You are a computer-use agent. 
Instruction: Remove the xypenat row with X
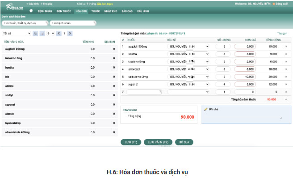(x=286, y=84)
